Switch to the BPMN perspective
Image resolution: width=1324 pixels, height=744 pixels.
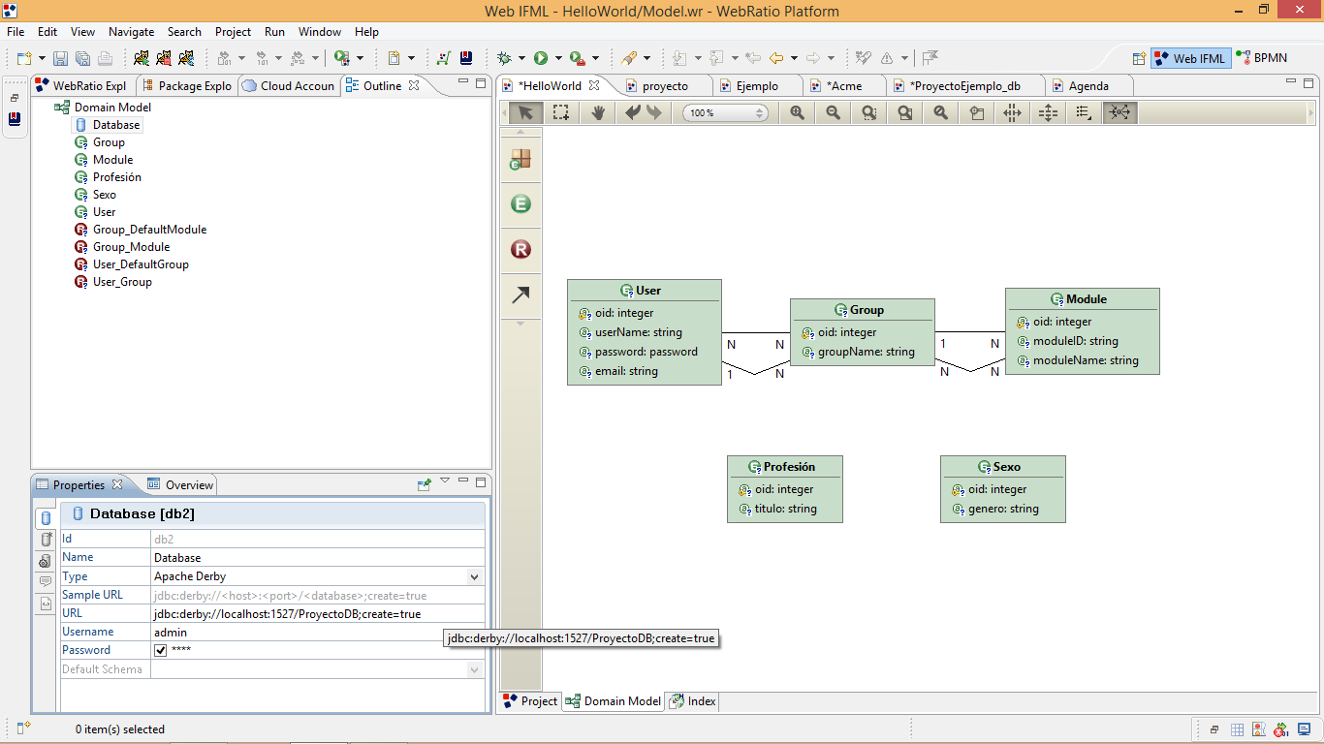(1261, 58)
